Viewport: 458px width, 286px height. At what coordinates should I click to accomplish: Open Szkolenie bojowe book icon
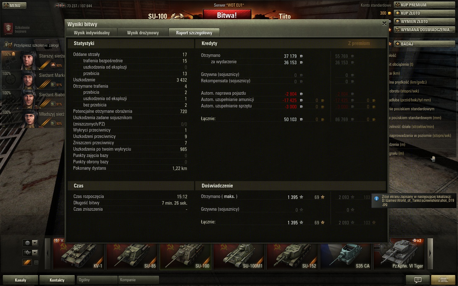click(8, 29)
